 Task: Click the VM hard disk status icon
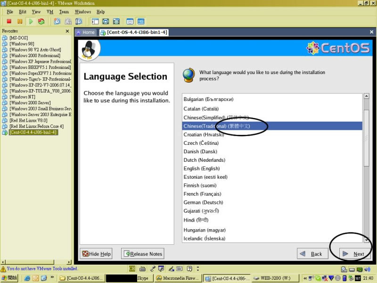[x=352, y=269]
